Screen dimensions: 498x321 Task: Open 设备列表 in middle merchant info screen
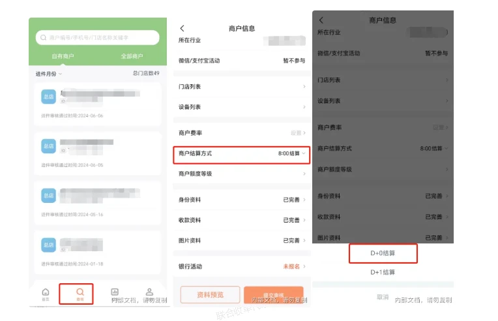242,107
